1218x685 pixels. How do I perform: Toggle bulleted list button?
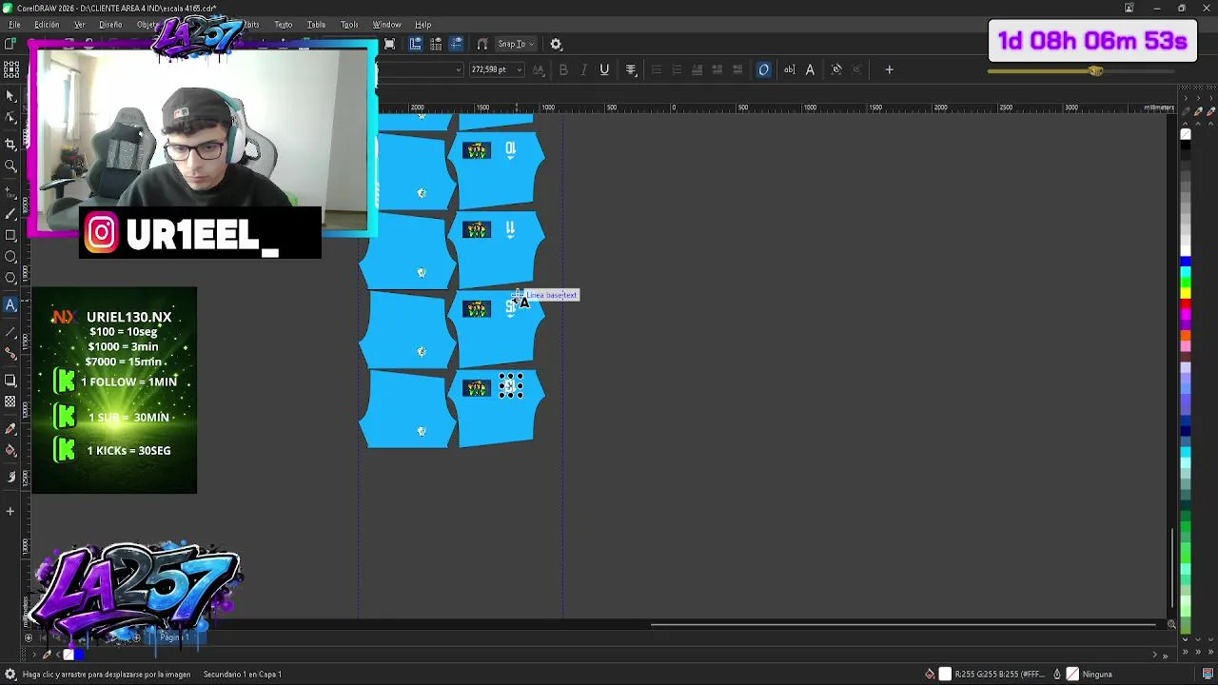tap(656, 69)
